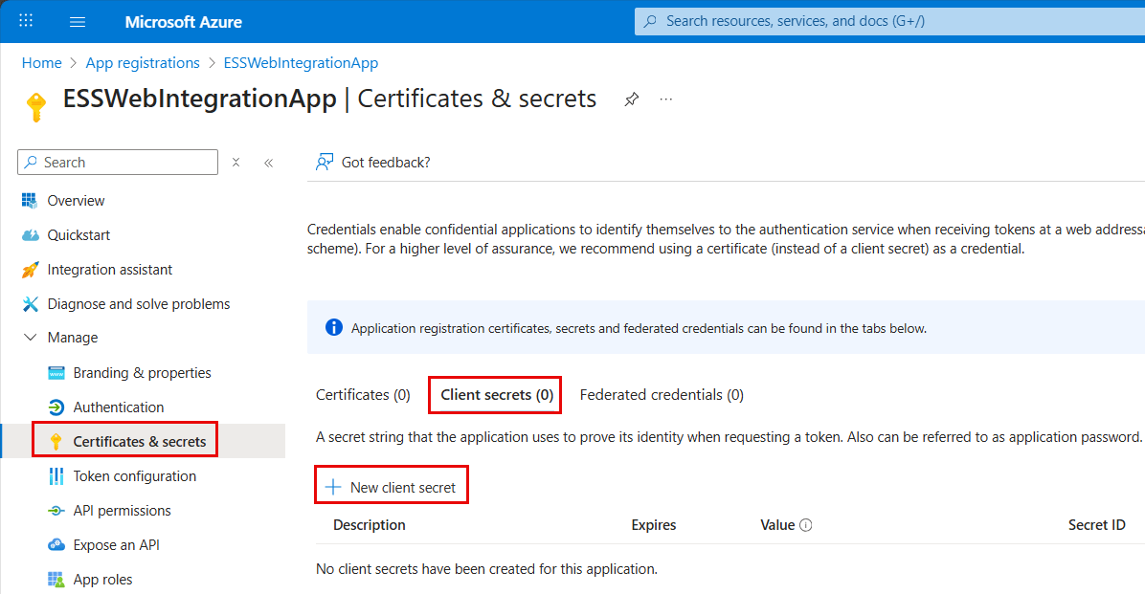Click the plus icon for new secret
This screenshot has height=594, width=1145.
[x=333, y=487]
